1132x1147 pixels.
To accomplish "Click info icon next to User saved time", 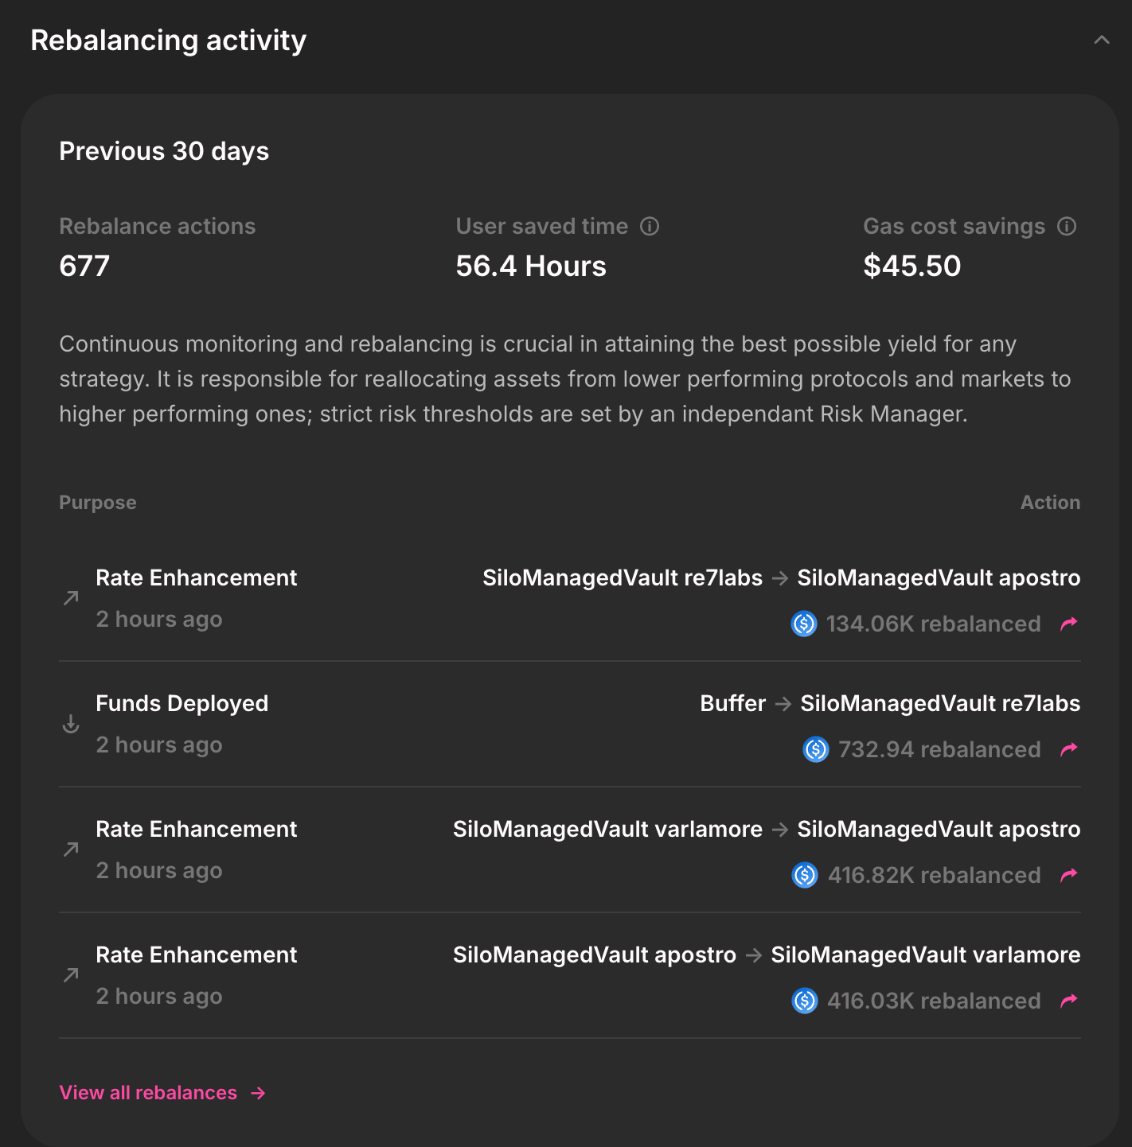I will [x=650, y=227].
